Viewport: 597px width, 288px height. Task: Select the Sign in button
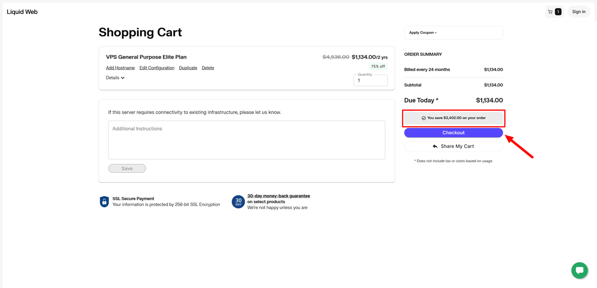[x=579, y=11]
